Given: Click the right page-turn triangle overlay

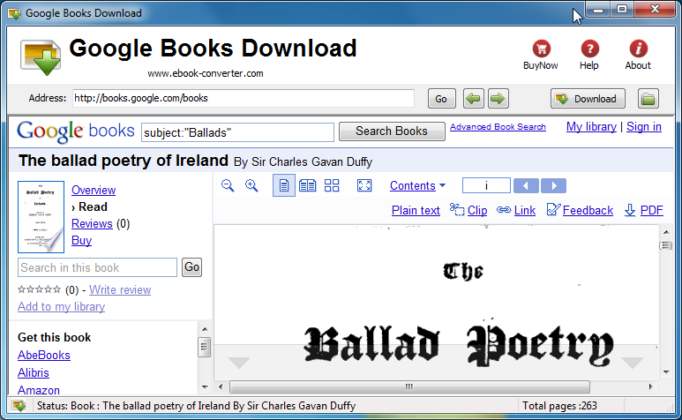Looking at the screenshot, I should pos(633,362).
